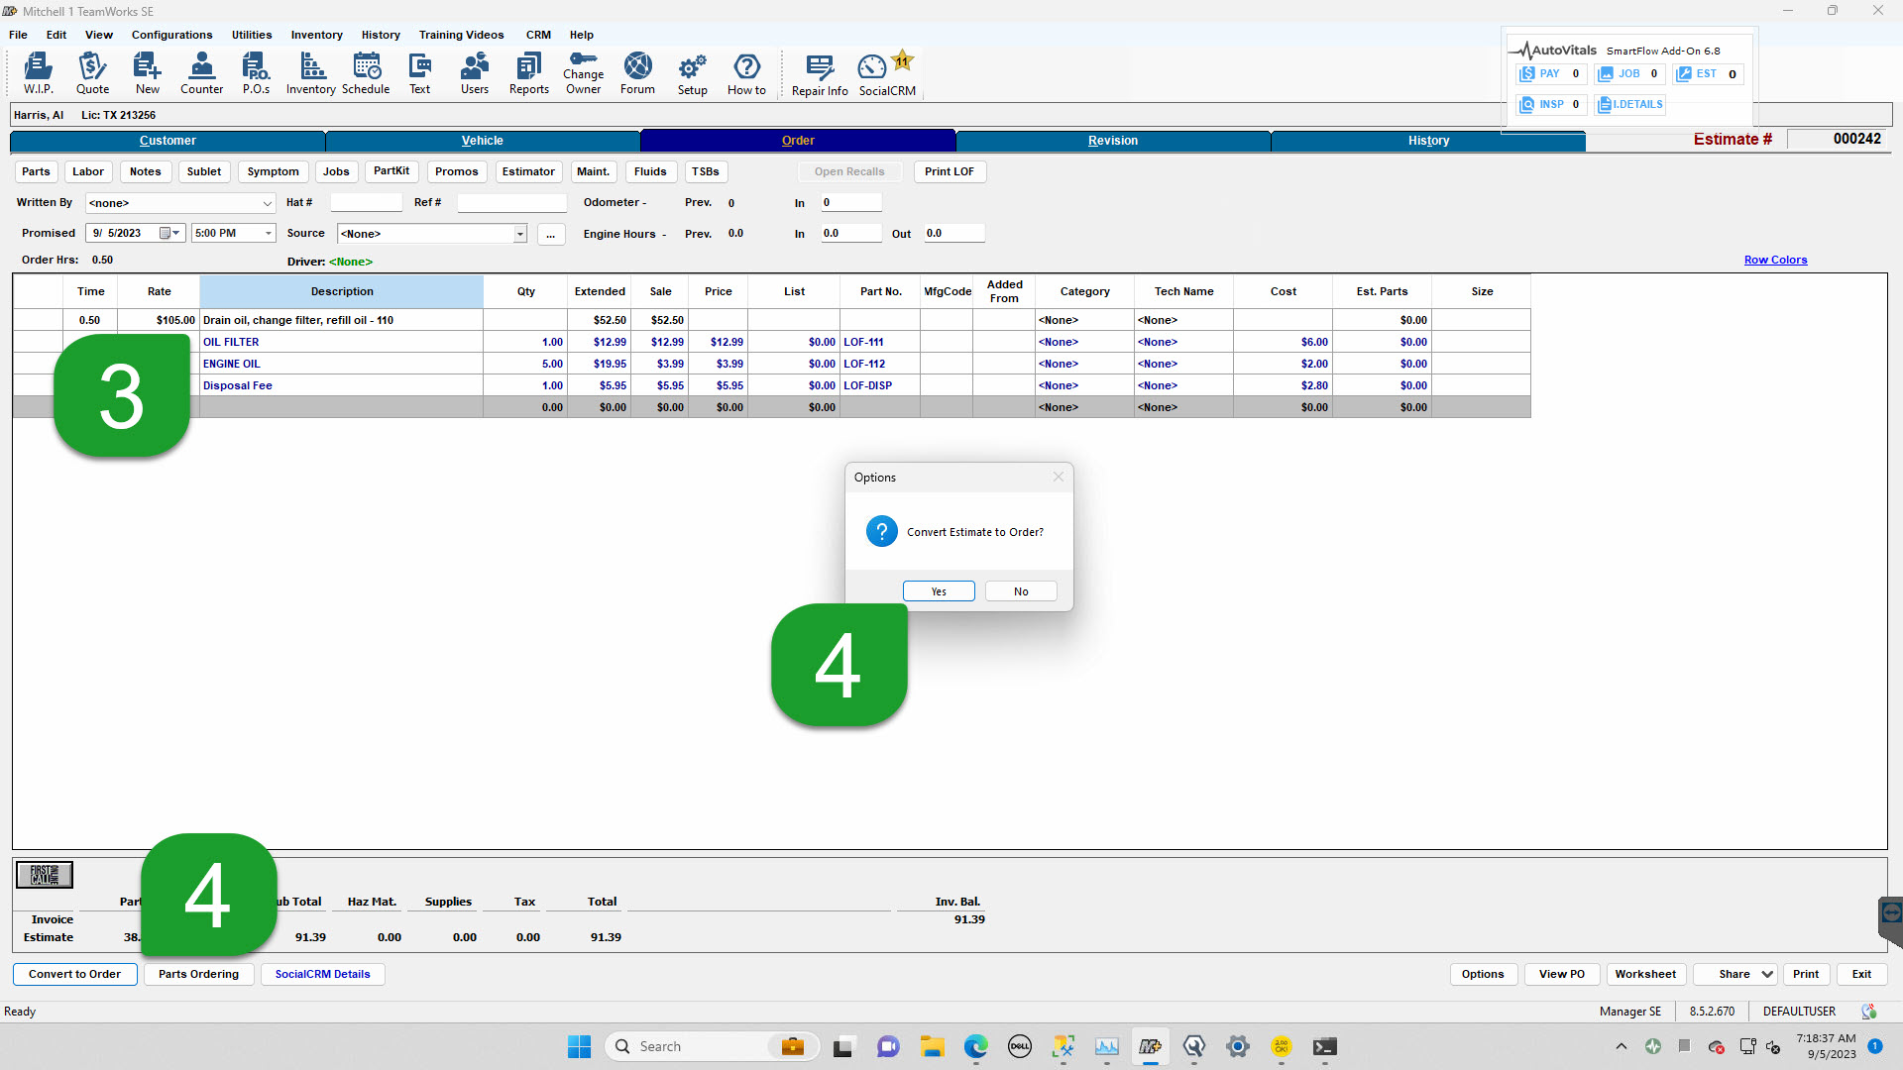This screenshot has width=1903, height=1070.
Task: Expand the Promised time 5:00 PM dropdown
Action: click(269, 234)
